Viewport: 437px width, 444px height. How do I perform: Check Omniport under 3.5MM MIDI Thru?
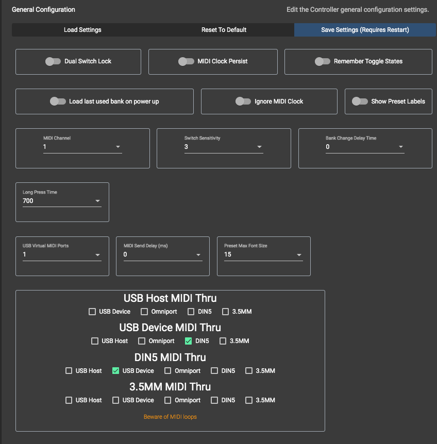click(x=168, y=400)
